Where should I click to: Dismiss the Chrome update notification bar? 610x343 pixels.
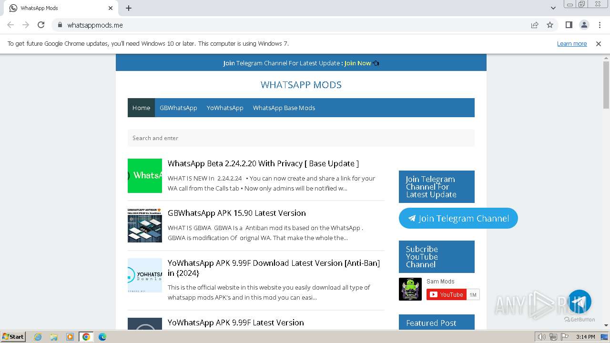[599, 43]
